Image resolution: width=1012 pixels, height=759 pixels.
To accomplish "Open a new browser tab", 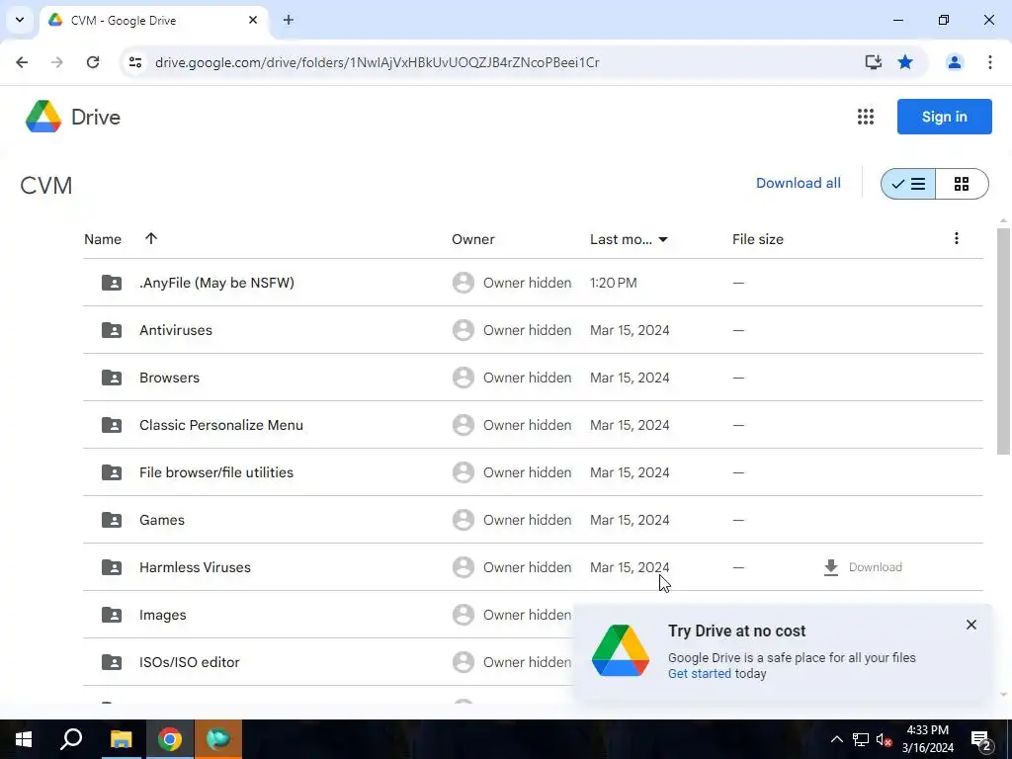I will coord(289,20).
